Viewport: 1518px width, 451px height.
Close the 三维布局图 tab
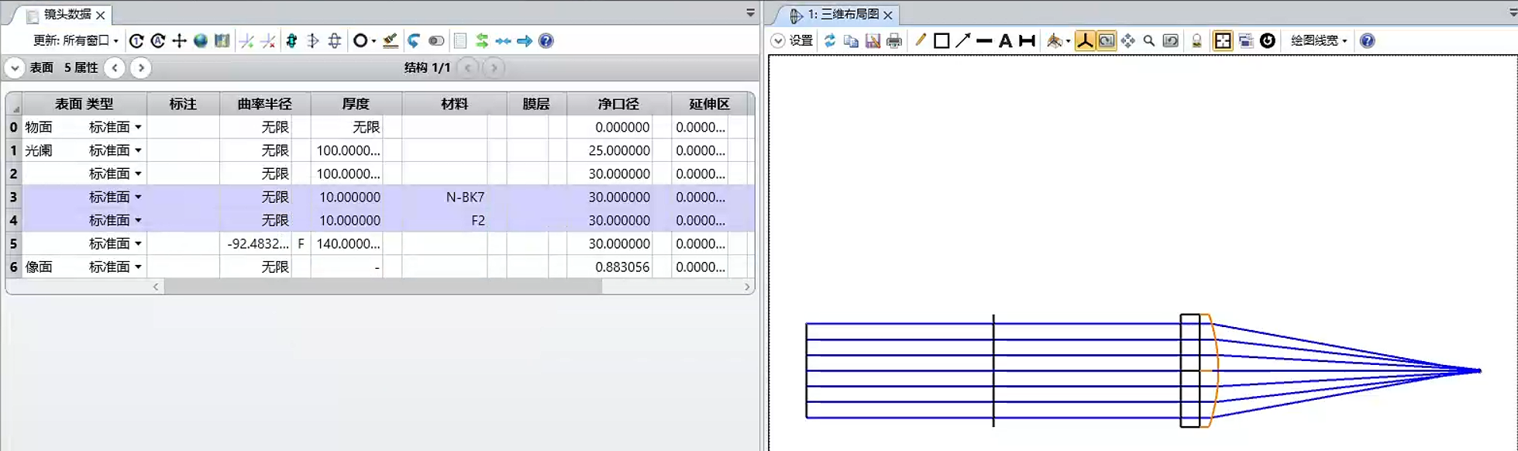[888, 15]
